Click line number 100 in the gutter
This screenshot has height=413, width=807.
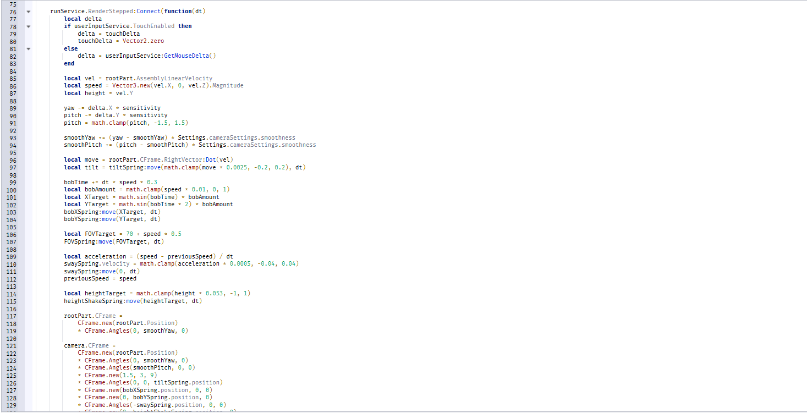[11, 189]
